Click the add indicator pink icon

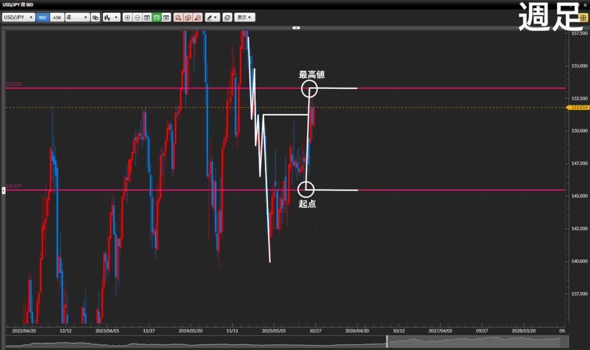point(178,18)
